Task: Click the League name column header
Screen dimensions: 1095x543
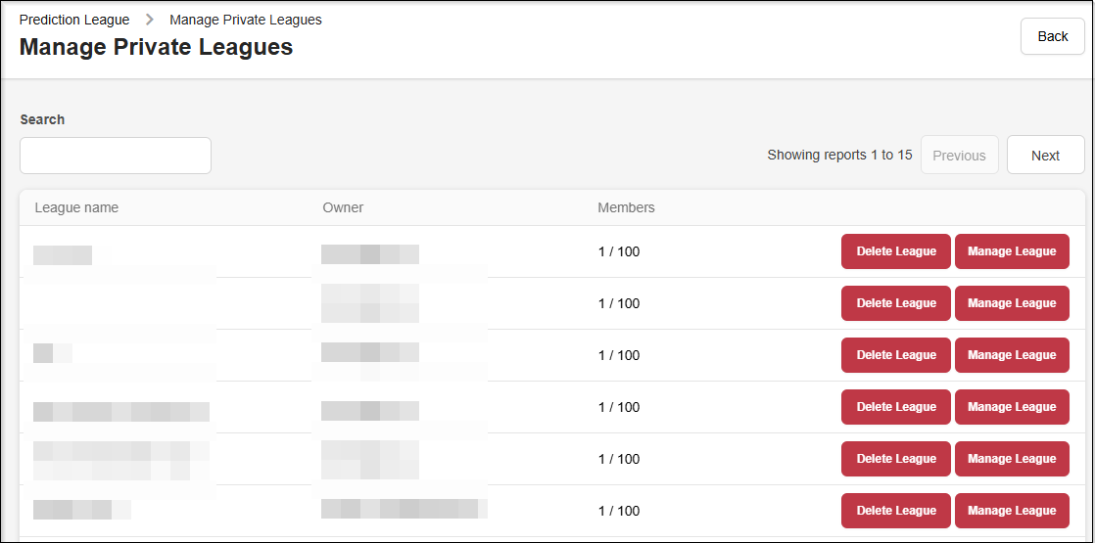Action: click(x=76, y=207)
